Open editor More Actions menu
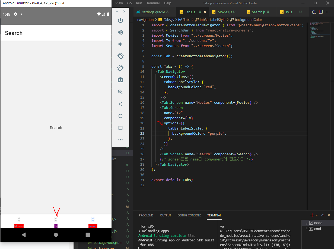This screenshot has height=249, width=334. pos(328,12)
